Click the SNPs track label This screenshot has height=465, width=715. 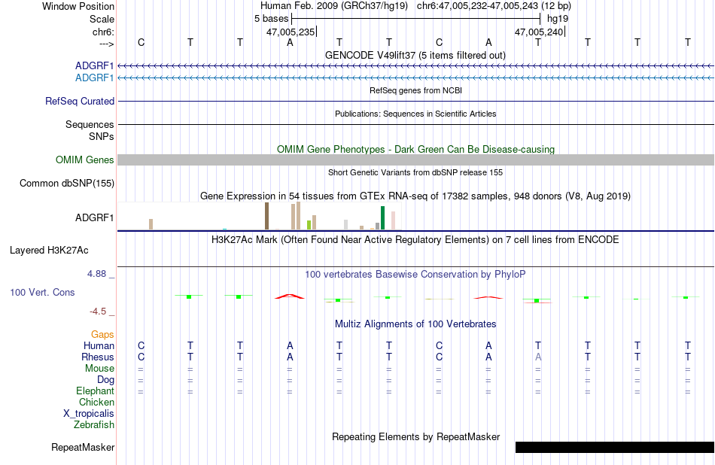(102, 136)
